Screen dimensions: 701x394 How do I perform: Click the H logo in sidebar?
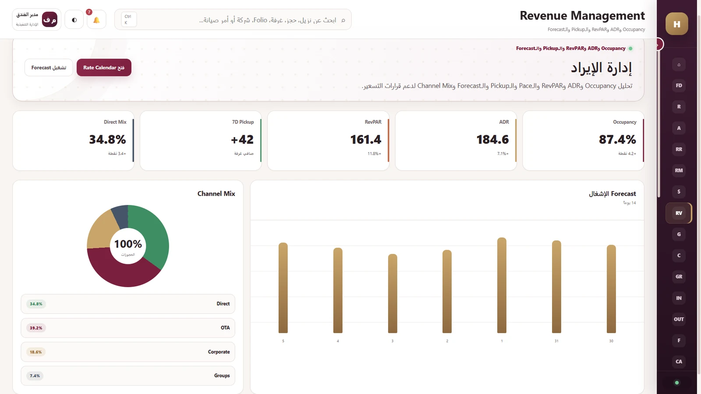tap(677, 24)
